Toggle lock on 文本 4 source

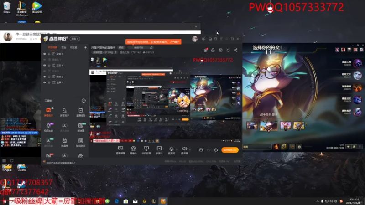(x=49, y=65)
